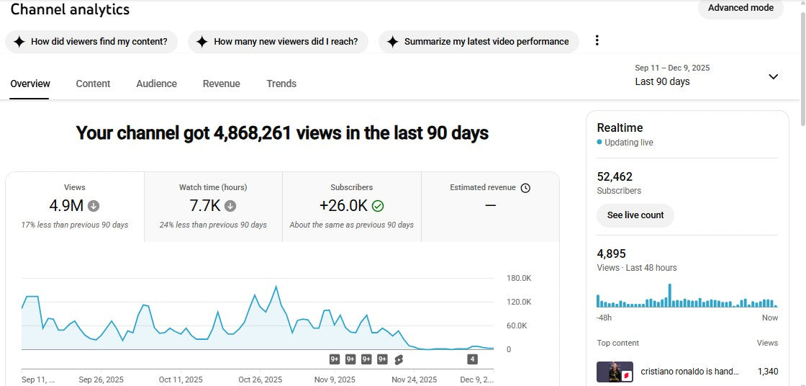806x386 pixels.
Task: Click the green checkmark icon beside +26.0K
Action: coord(378,206)
